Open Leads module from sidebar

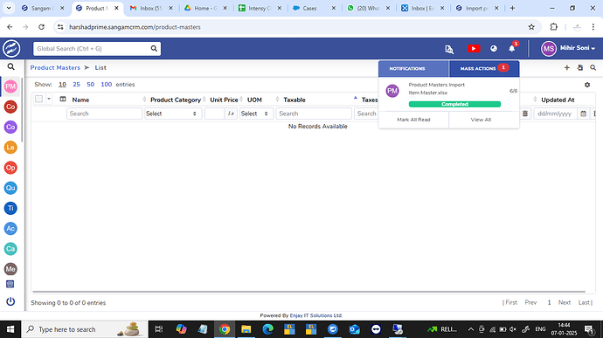coord(10,148)
